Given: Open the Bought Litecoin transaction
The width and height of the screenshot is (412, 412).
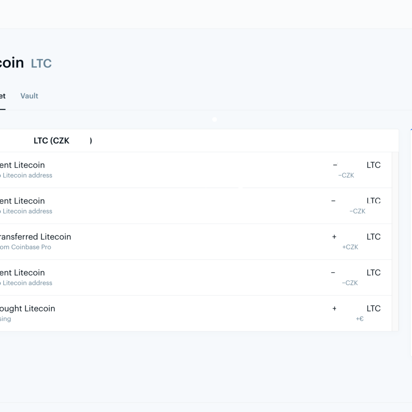Looking at the screenshot, I should 27,309.
